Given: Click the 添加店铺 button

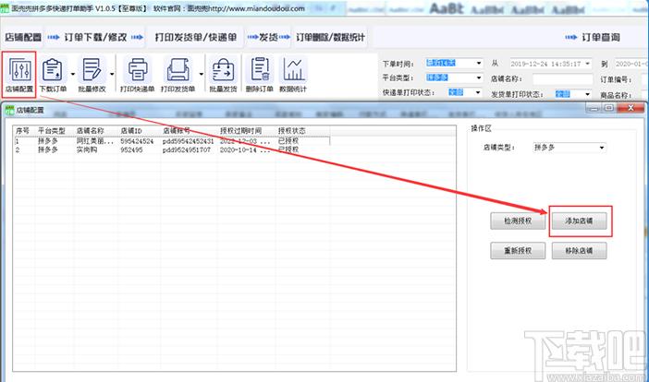Looking at the screenshot, I should [579, 221].
